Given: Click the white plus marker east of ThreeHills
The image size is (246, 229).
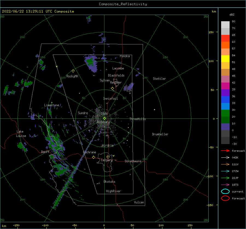Looking at the screenshot, I should [x=154, y=109].
